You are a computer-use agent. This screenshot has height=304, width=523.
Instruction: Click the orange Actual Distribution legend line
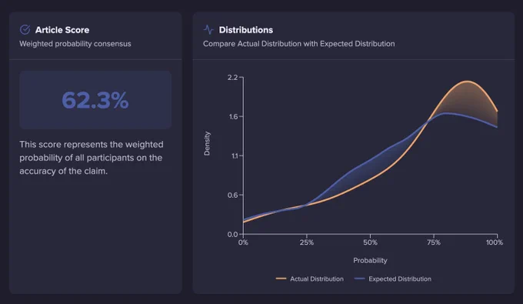click(x=281, y=279)
